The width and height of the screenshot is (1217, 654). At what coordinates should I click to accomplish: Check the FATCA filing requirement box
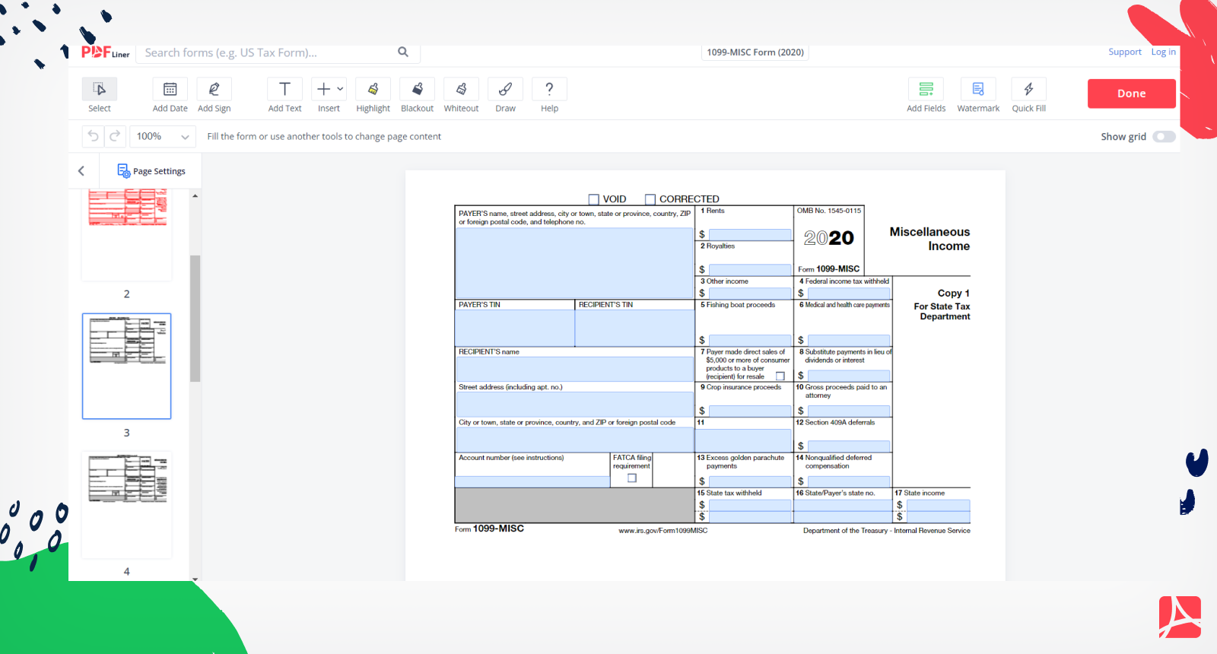coord(631,478)
